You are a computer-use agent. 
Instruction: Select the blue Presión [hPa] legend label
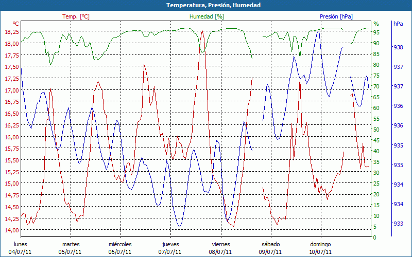tap(336, 16)
